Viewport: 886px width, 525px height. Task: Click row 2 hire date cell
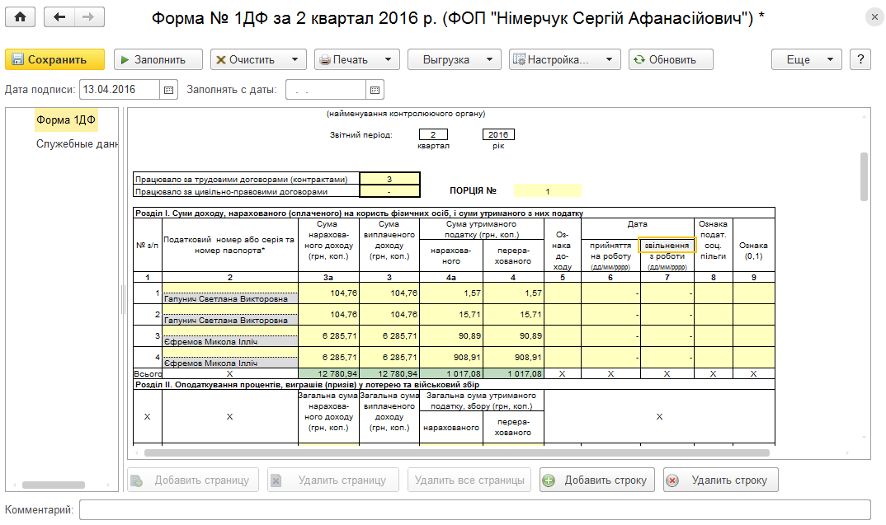click(610, 315)
